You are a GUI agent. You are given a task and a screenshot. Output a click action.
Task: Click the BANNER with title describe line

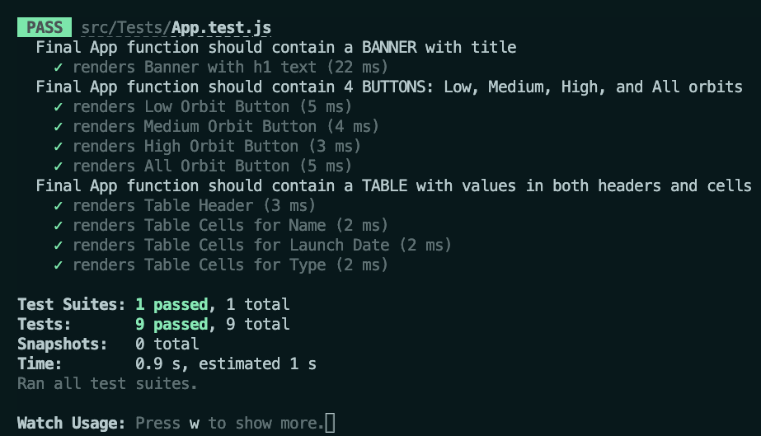[276, 48]
